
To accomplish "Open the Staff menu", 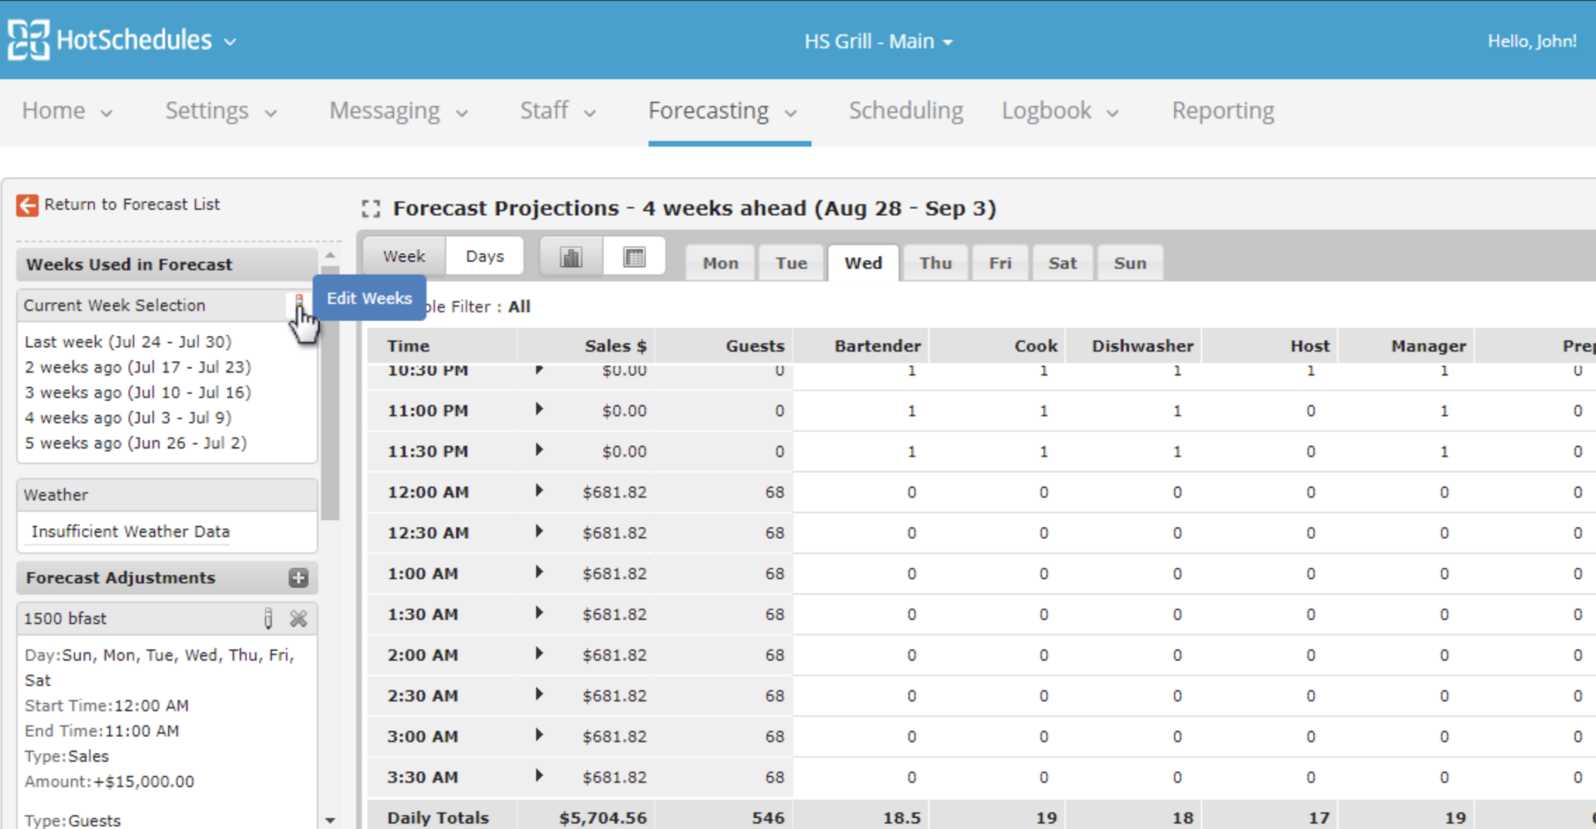I will (x=558, y=111).
